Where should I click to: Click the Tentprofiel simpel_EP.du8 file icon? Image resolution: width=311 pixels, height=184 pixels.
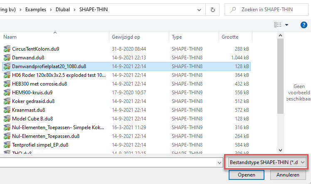click(7, 145)
